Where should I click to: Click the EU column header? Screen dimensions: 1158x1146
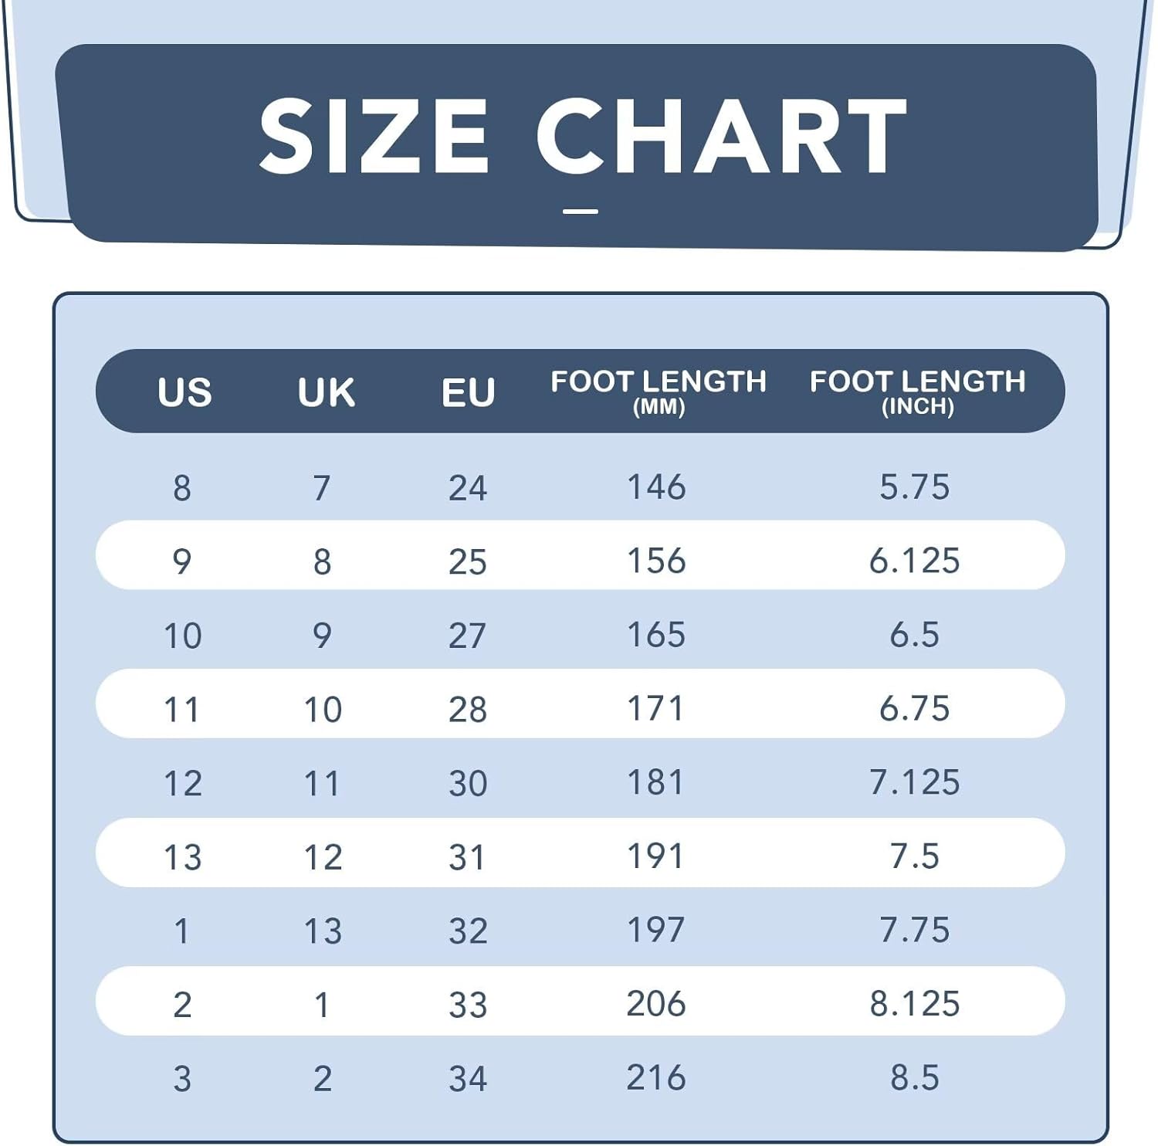[x=468, y=392]
